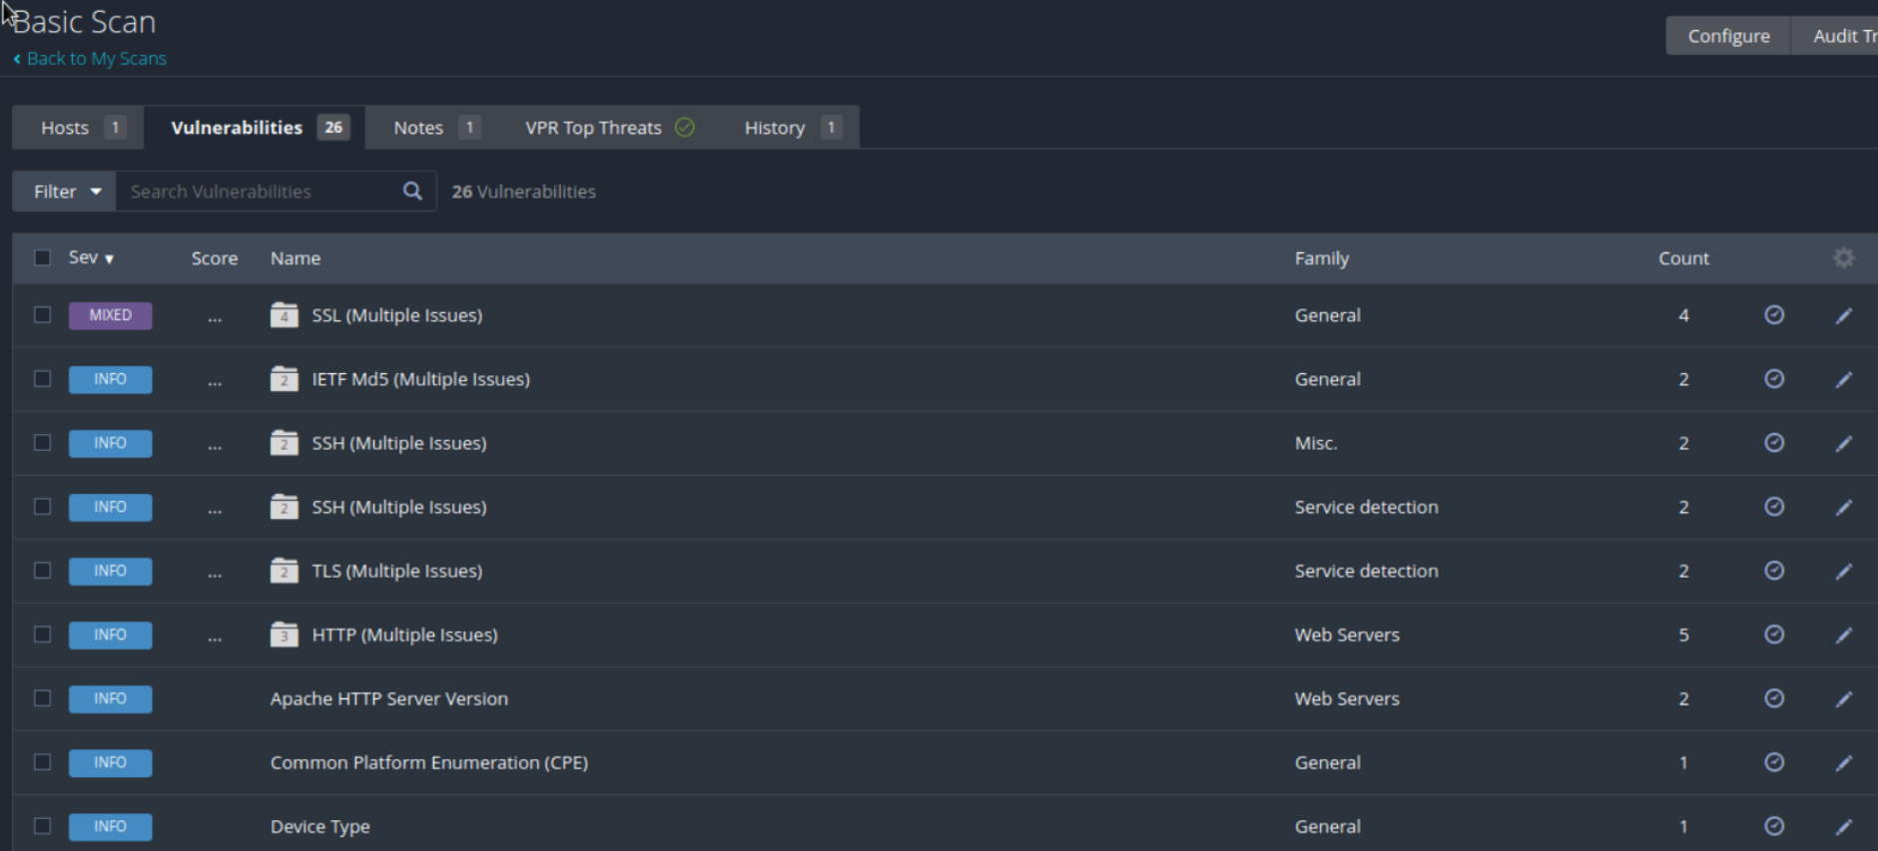1878x851 pixels.
Task: Open the Filter dropdown
Action: tap(66, 191)
